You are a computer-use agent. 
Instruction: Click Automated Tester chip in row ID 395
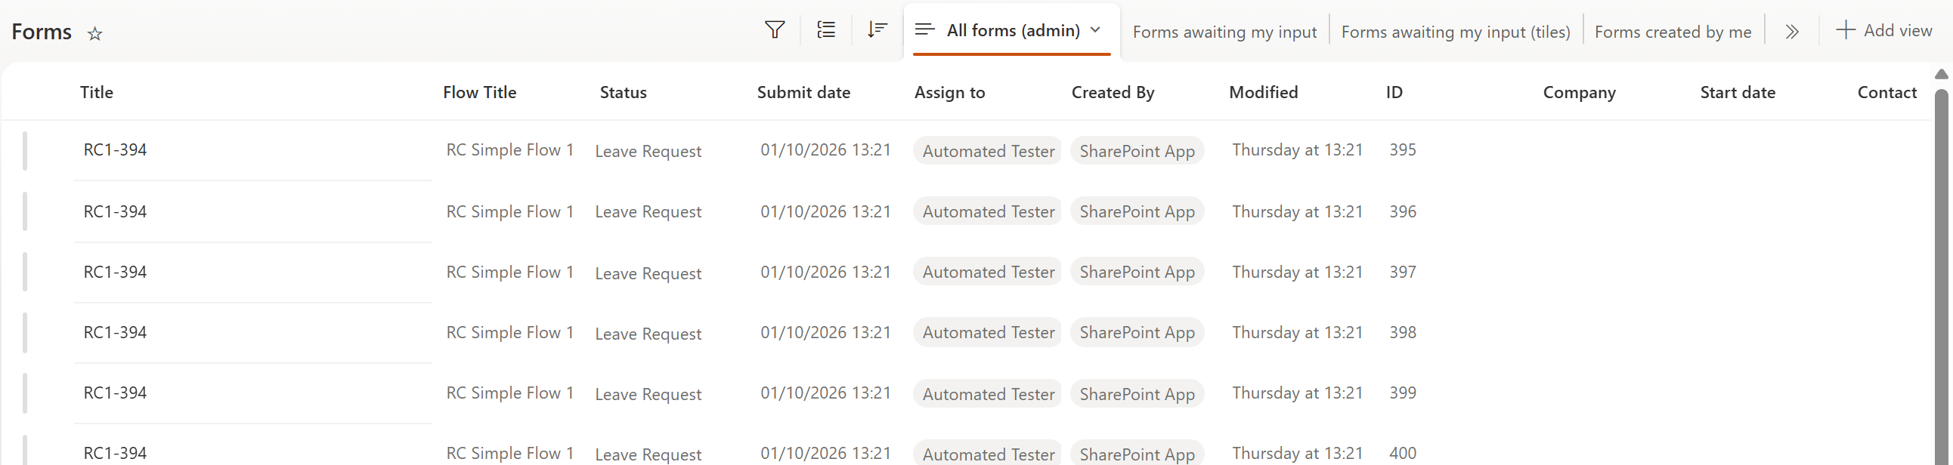pos(988,151)
